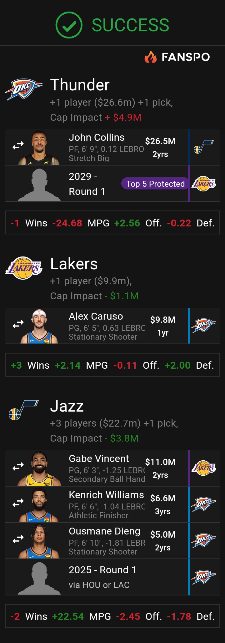
Task: Click the green success checkmark icon
Action: point(69,25)
